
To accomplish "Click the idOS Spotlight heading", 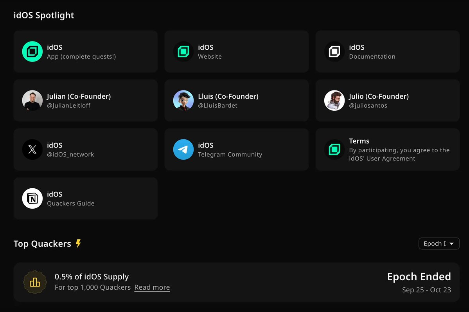I will (x=44, y=15).
